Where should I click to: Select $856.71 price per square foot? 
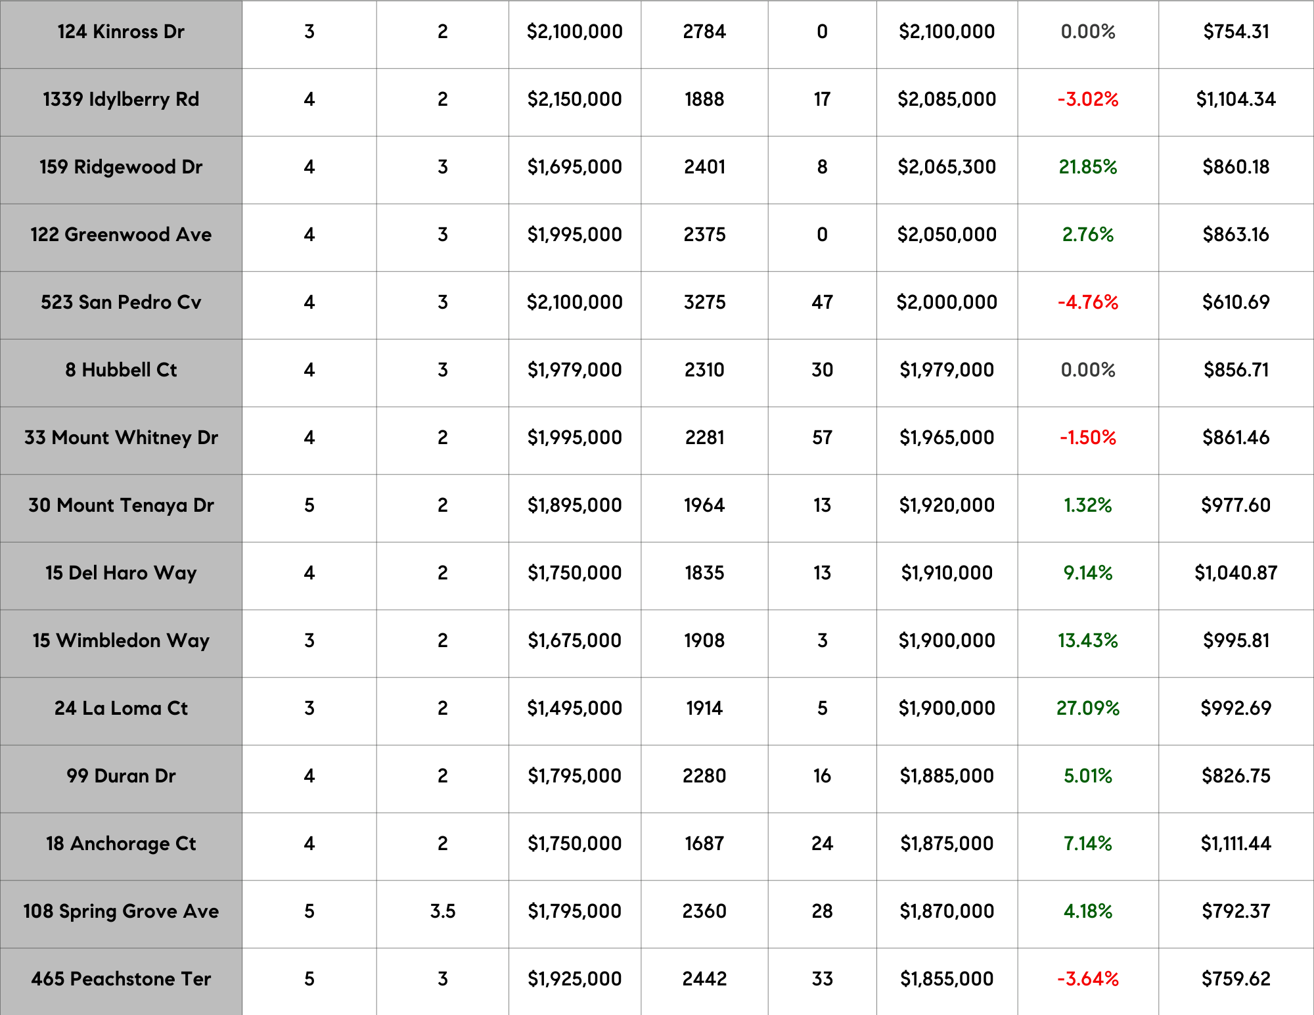click(1235, 370)
